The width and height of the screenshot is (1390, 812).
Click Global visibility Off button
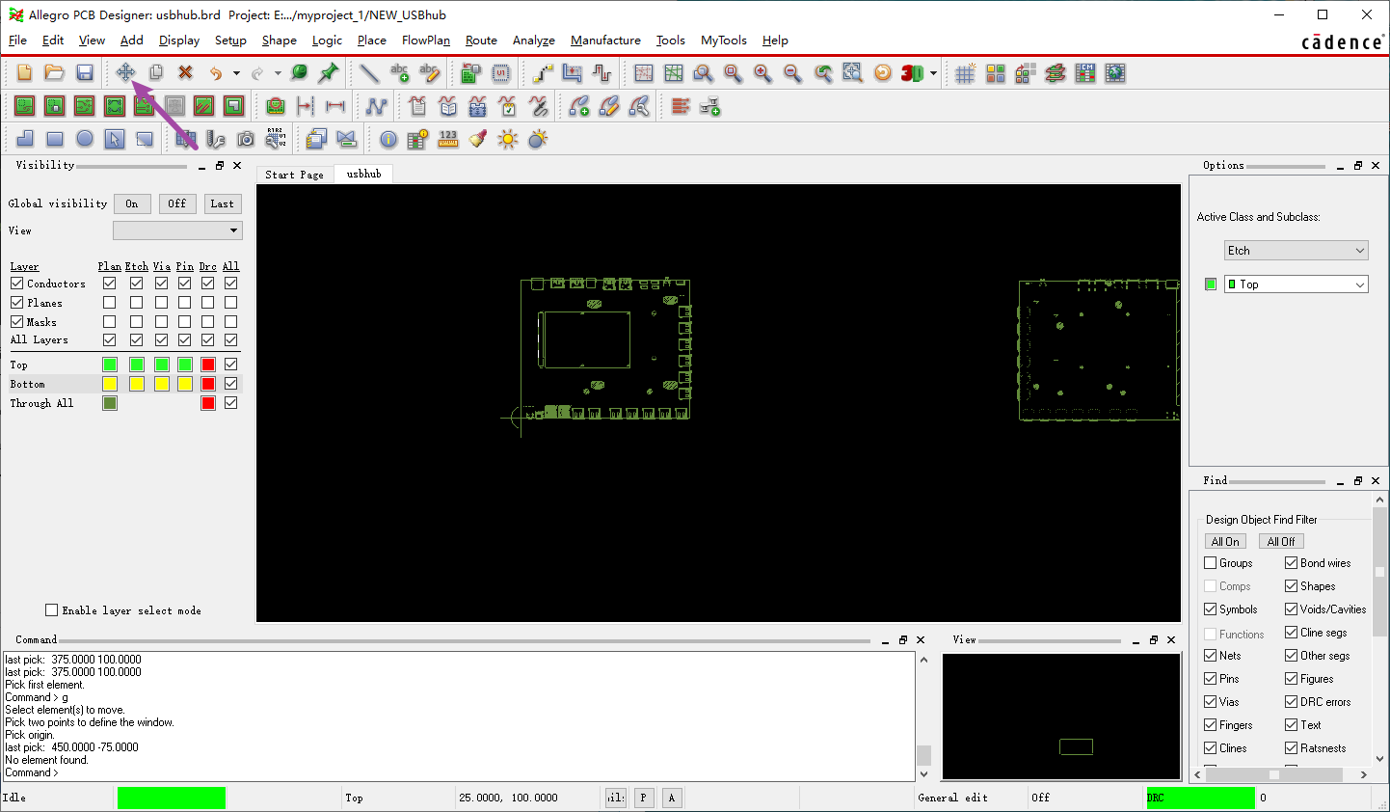pos(177,203)
